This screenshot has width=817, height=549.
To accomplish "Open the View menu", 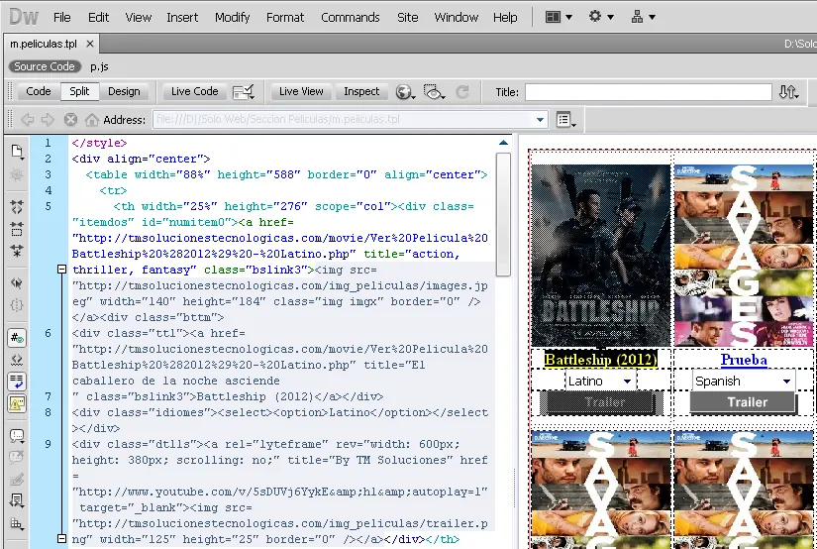I will click(x=138, y=17).
